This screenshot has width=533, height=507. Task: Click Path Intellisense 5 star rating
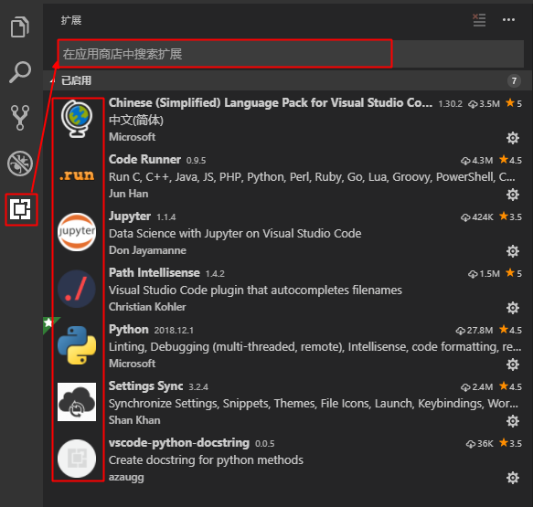[x=514, y=273]
